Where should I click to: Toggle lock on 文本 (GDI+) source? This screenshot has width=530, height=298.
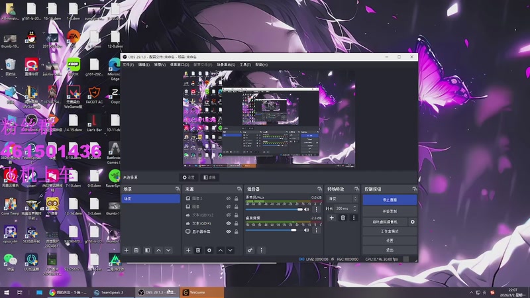[x=237, y=223]
